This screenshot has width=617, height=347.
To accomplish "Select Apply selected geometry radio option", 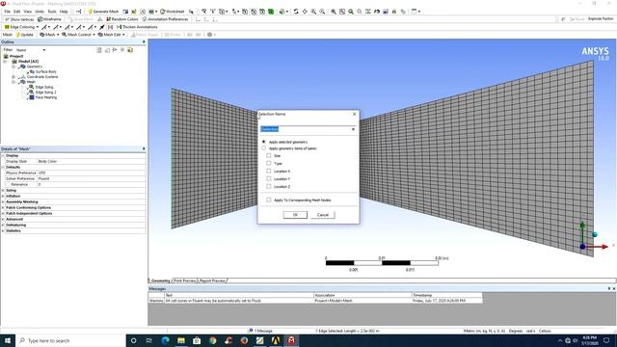I will click(263, 142).
